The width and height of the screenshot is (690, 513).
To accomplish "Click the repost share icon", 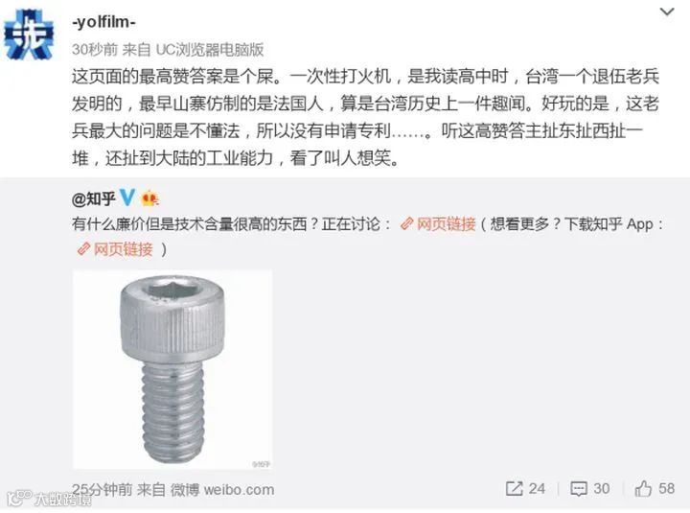I will click(514, 488).
